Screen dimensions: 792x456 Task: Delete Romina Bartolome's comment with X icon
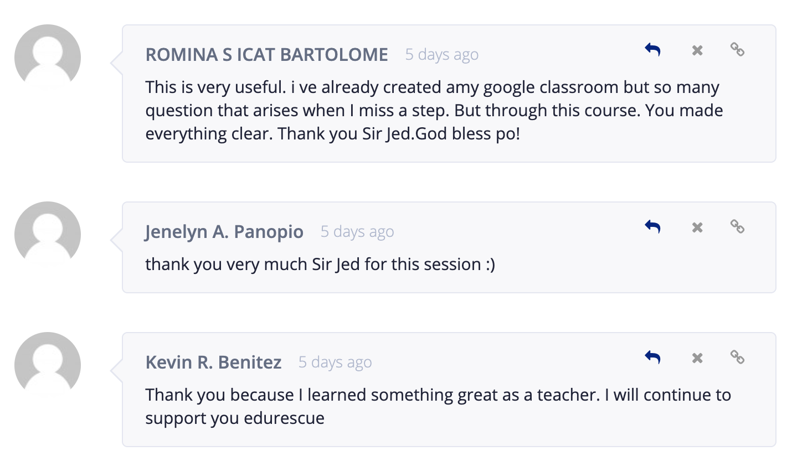pyautogui.click(x=697, y=50)
